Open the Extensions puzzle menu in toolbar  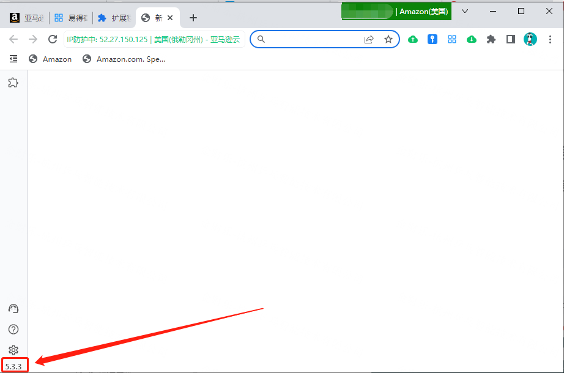click(x=491, y=39)
